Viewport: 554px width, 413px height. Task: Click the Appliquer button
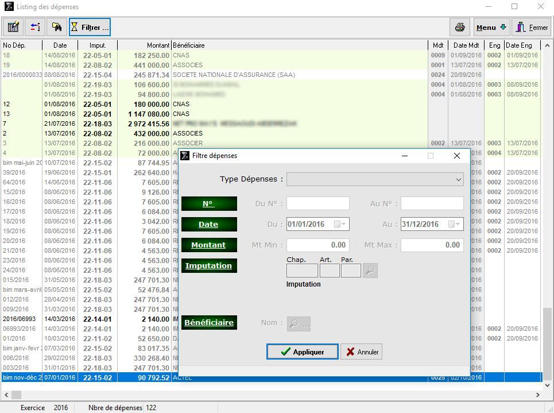[303, 352]
